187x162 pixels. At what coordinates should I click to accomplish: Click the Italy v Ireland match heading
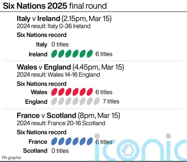click(x=64, y=18)
